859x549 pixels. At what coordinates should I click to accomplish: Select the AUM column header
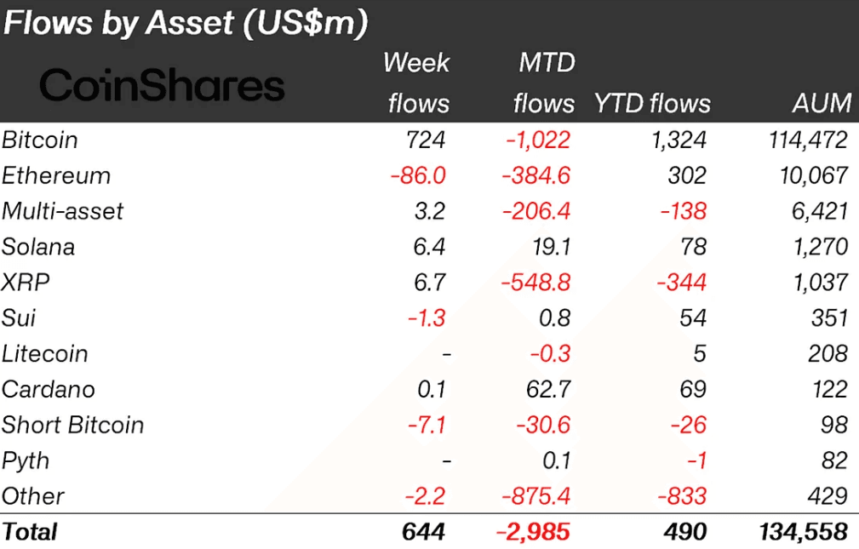click(821, 104)
